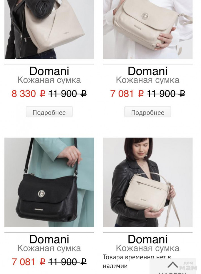
Task: Click the Domani title above 8 330 ₽ price
Action: point(49,71)
